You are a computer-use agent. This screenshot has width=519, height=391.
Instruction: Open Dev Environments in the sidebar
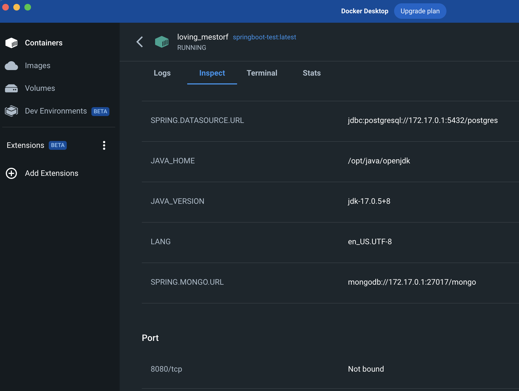click(x=56, y=111)
